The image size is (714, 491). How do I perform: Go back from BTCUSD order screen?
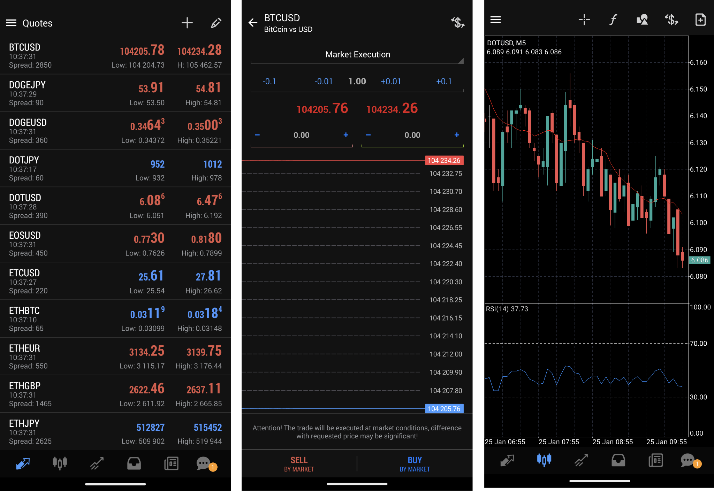click(253, 23)
